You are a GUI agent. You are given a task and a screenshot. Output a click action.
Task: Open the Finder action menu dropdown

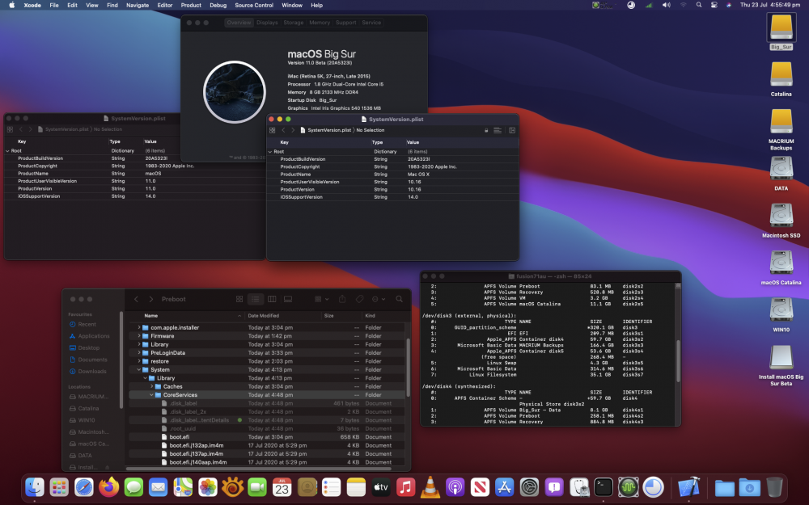click(x=378, y=299)
